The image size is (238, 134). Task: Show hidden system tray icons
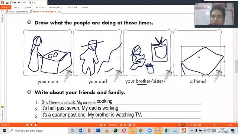[x=192, y=131]
